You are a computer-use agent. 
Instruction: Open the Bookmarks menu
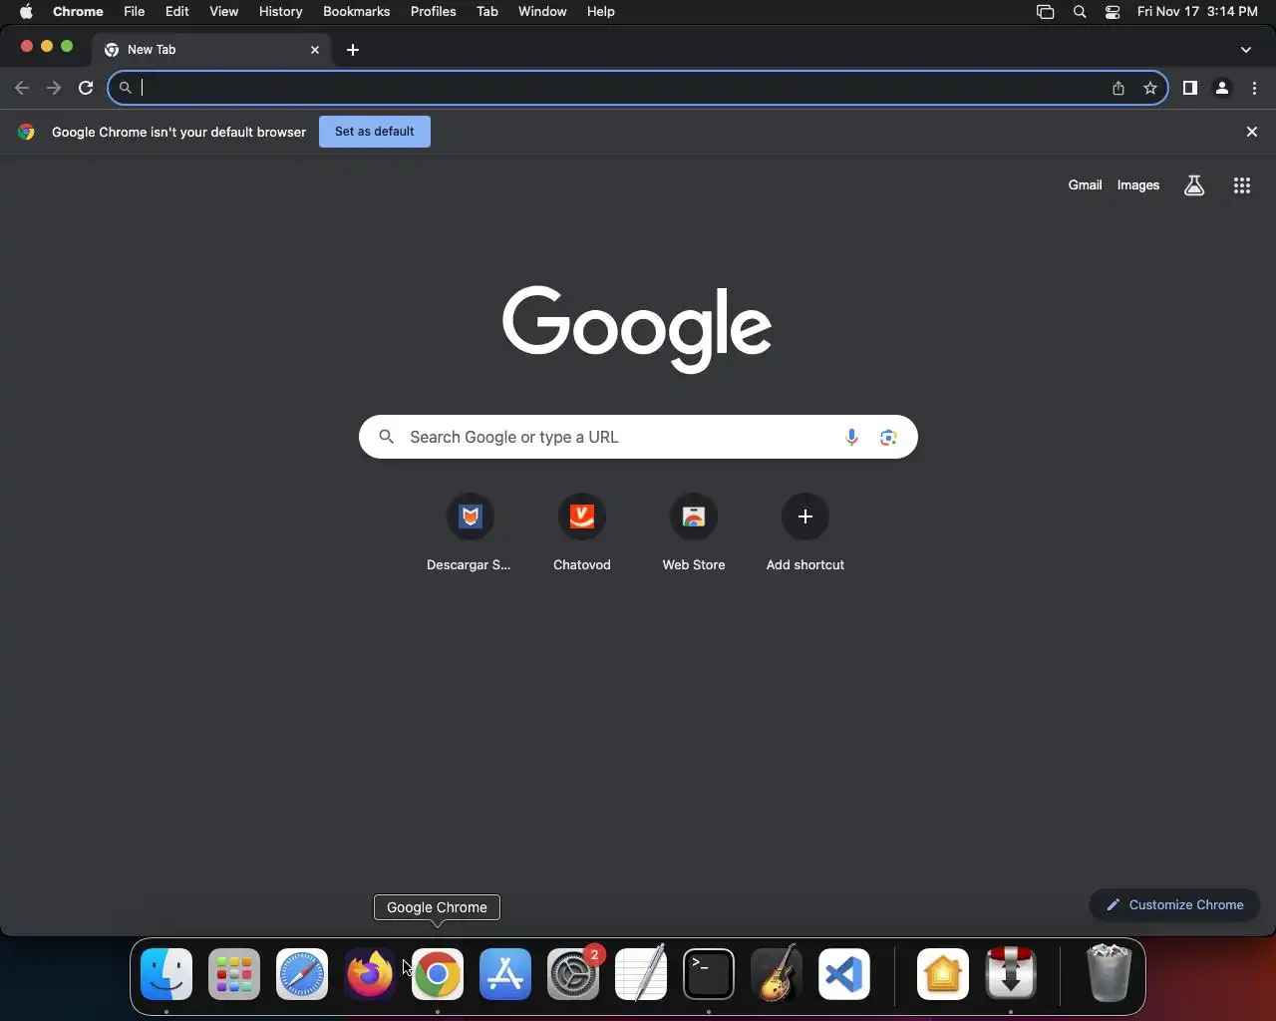(356, 12)
